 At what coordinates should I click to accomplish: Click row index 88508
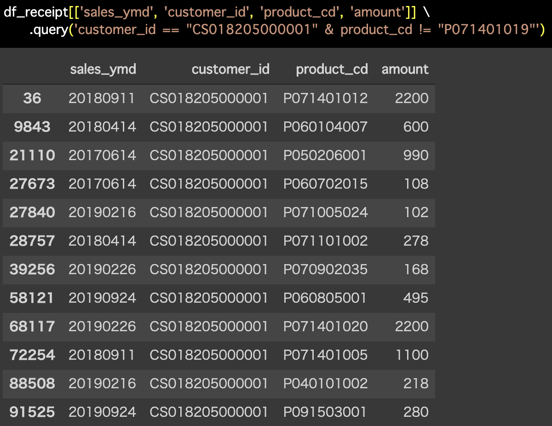coord(32,383)
